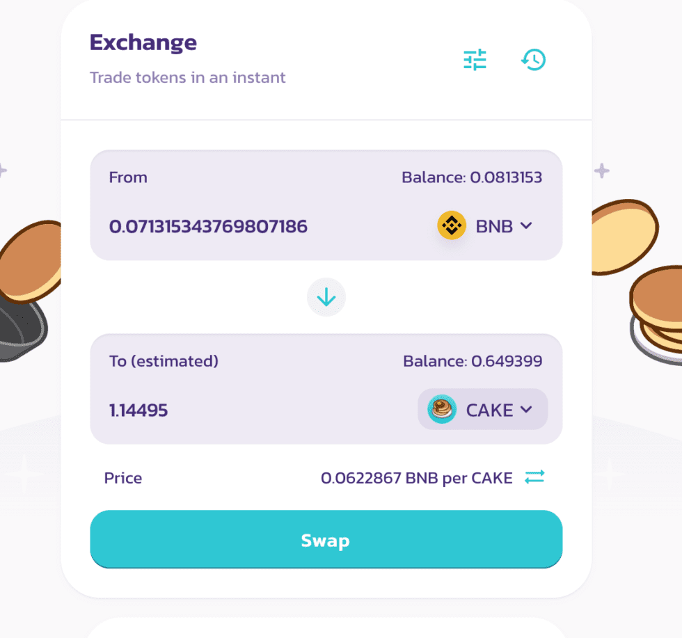Screen dimensions: 682x638
Task: Click the BNB coin logo
Action: click(451, 226)
